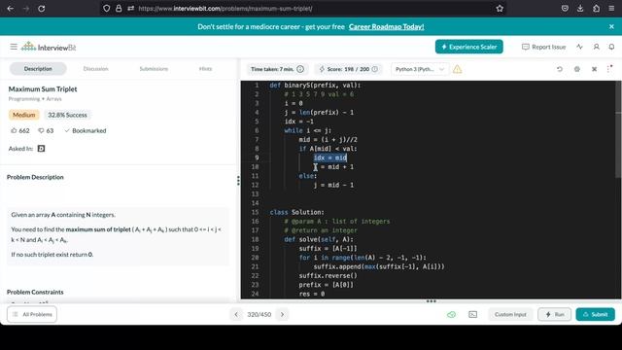622x350 pixels.
Task: Open the Career Roadmap Today link
Action: point(387,26)
